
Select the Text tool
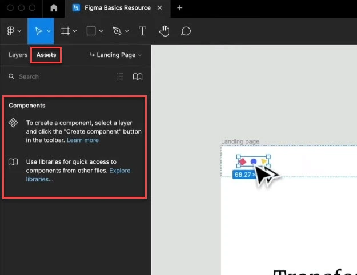coord(143,31)
